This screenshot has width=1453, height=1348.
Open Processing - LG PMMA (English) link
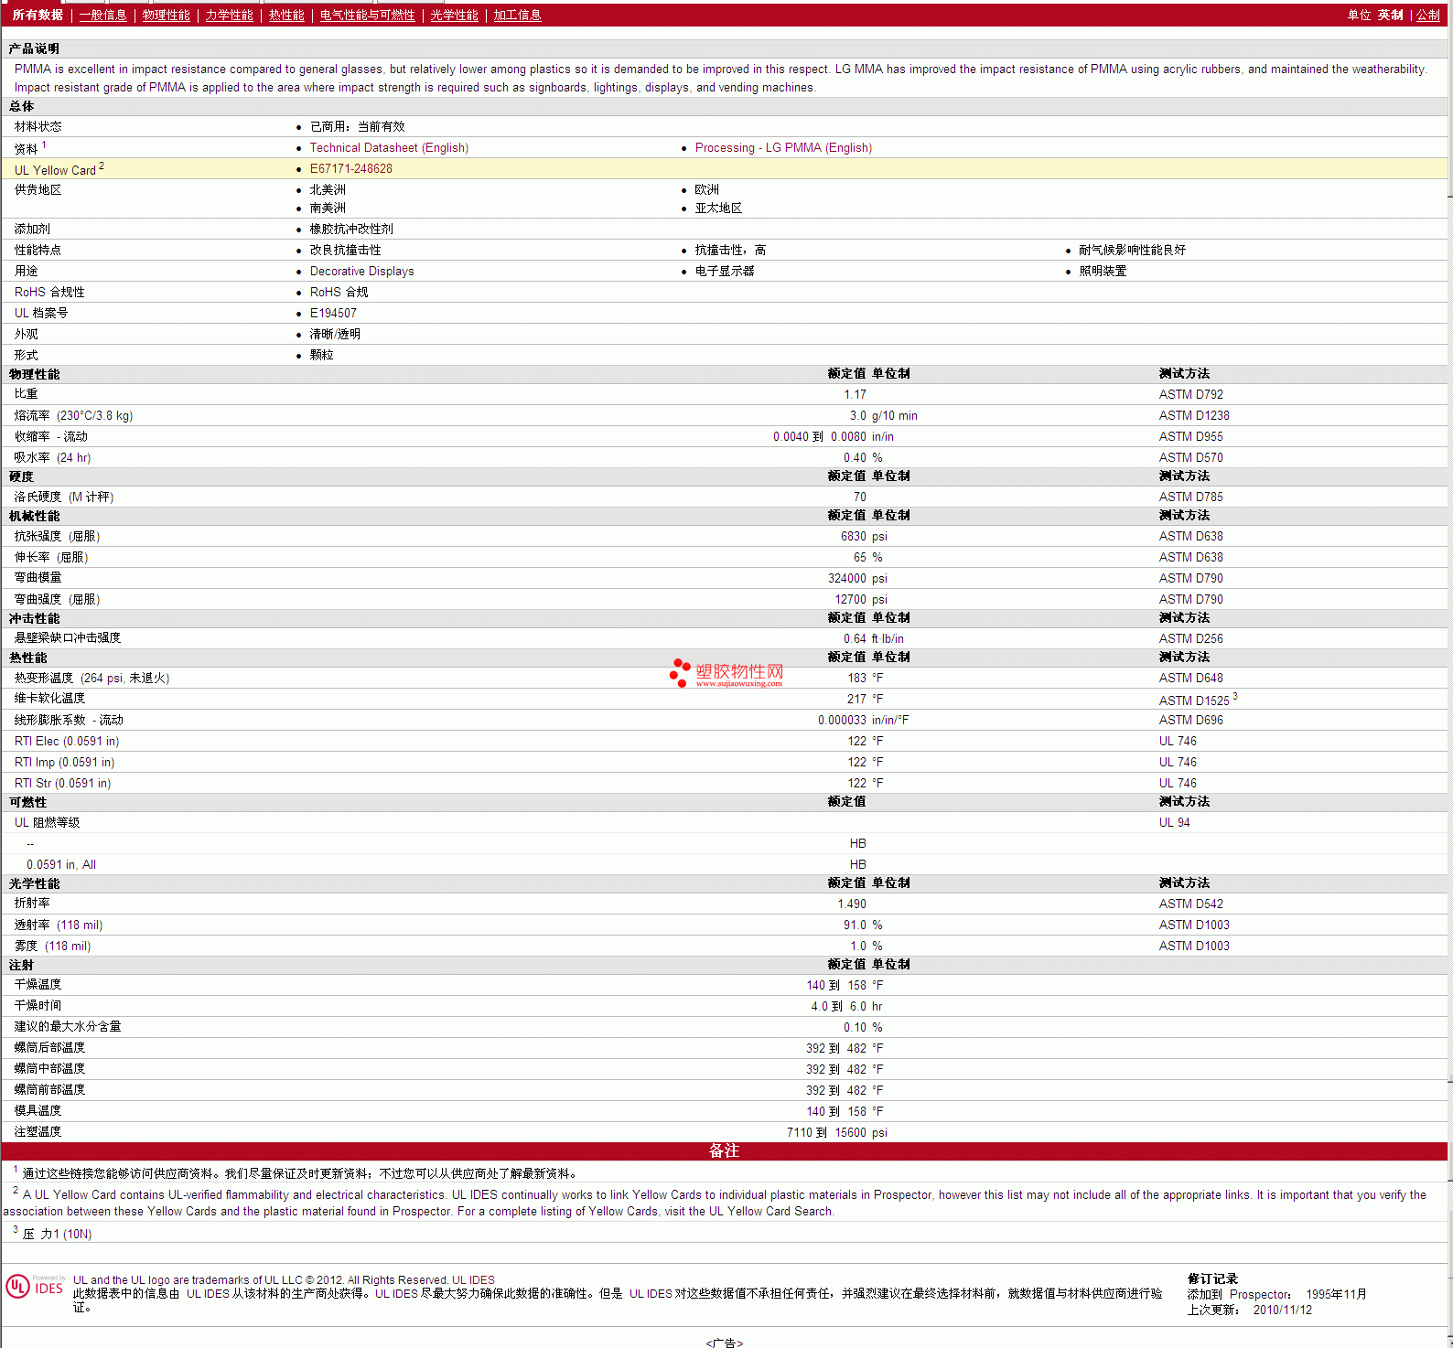pos(783,147)
